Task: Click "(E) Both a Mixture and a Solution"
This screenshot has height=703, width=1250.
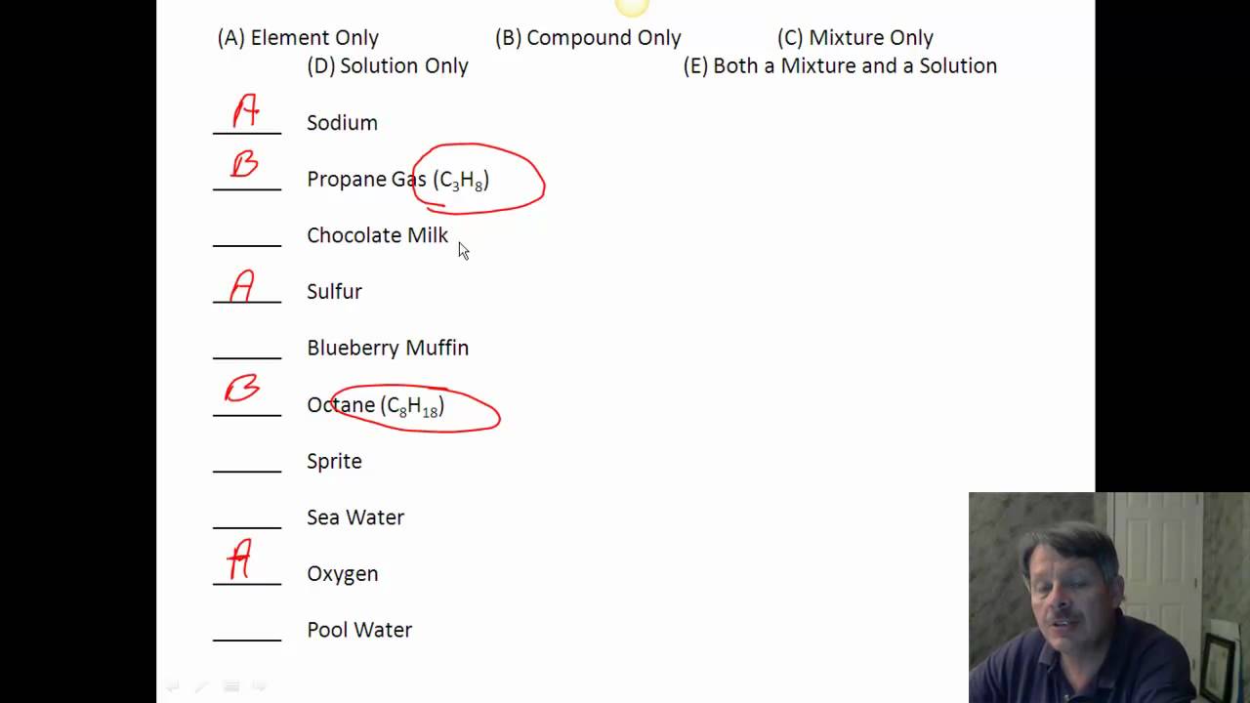Action: [840, 66]
